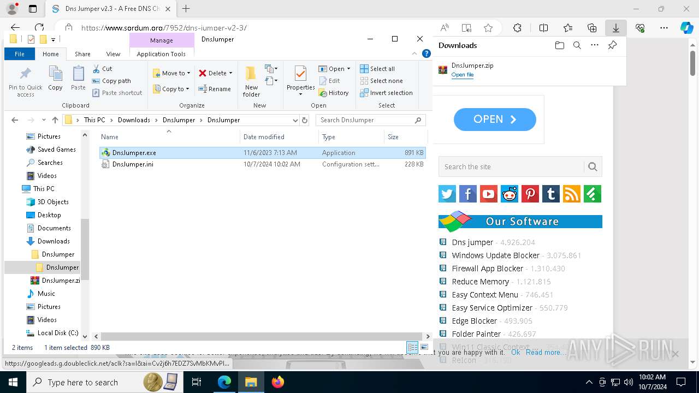
Task: Open Downloads folder icon in Edge
Action: pos(559,45)
